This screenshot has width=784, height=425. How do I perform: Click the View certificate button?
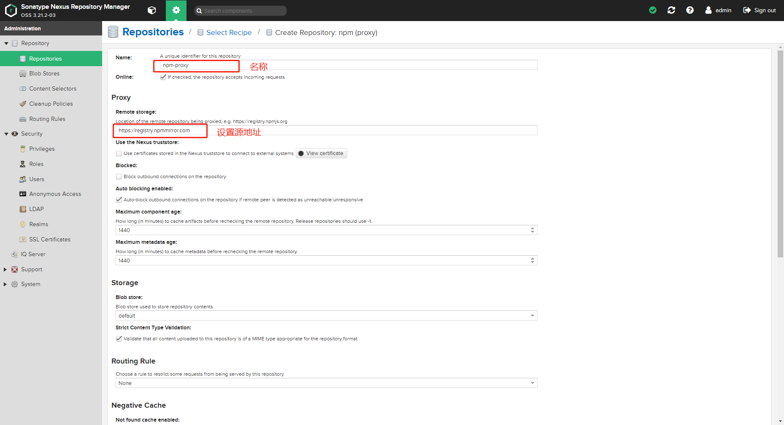point(322,153)
